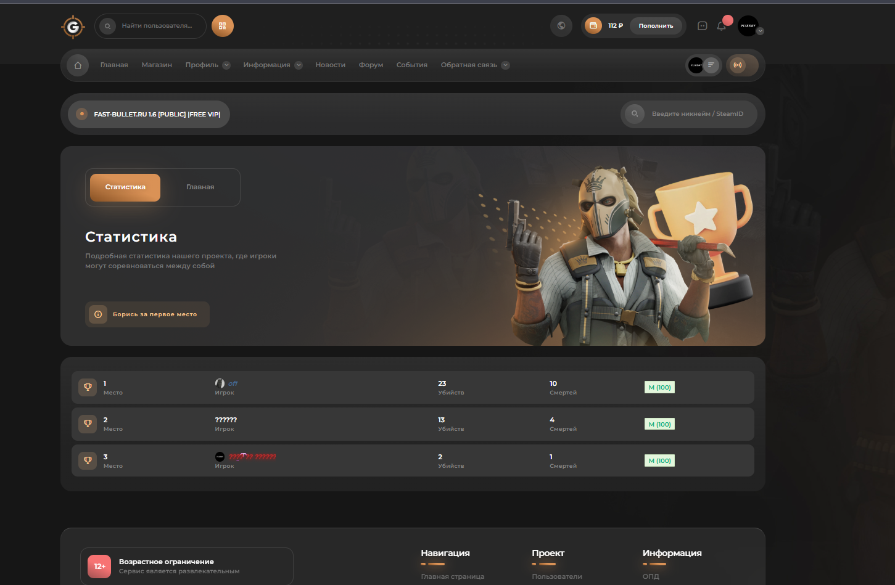Click the trophy icon for 3rd place
The image size is (895, 585).
(x=88, y=460)
